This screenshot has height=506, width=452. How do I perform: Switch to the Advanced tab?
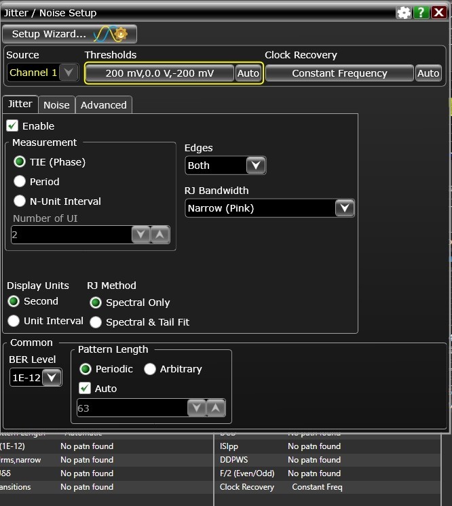(104, 105)
